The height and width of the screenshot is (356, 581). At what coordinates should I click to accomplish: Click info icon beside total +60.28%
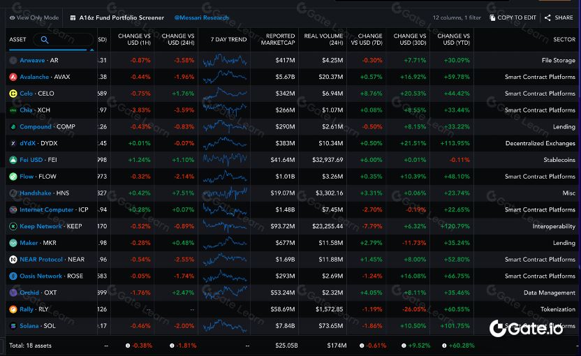coord(444,346)
